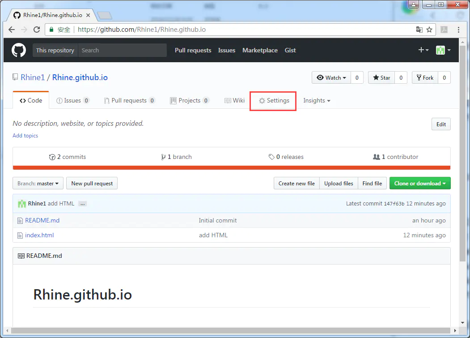Star the repository
This screenshot has width=470, height=338.
pyautogui.click(x=381, y=77)
